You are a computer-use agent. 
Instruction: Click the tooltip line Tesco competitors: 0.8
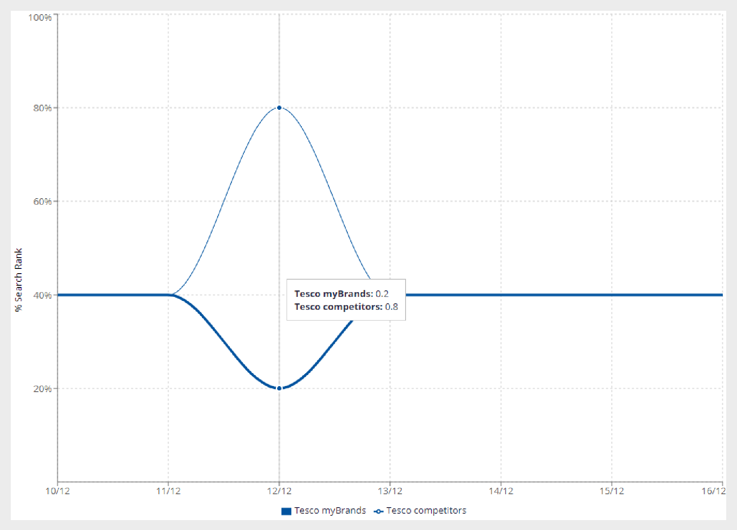point(346,307)
